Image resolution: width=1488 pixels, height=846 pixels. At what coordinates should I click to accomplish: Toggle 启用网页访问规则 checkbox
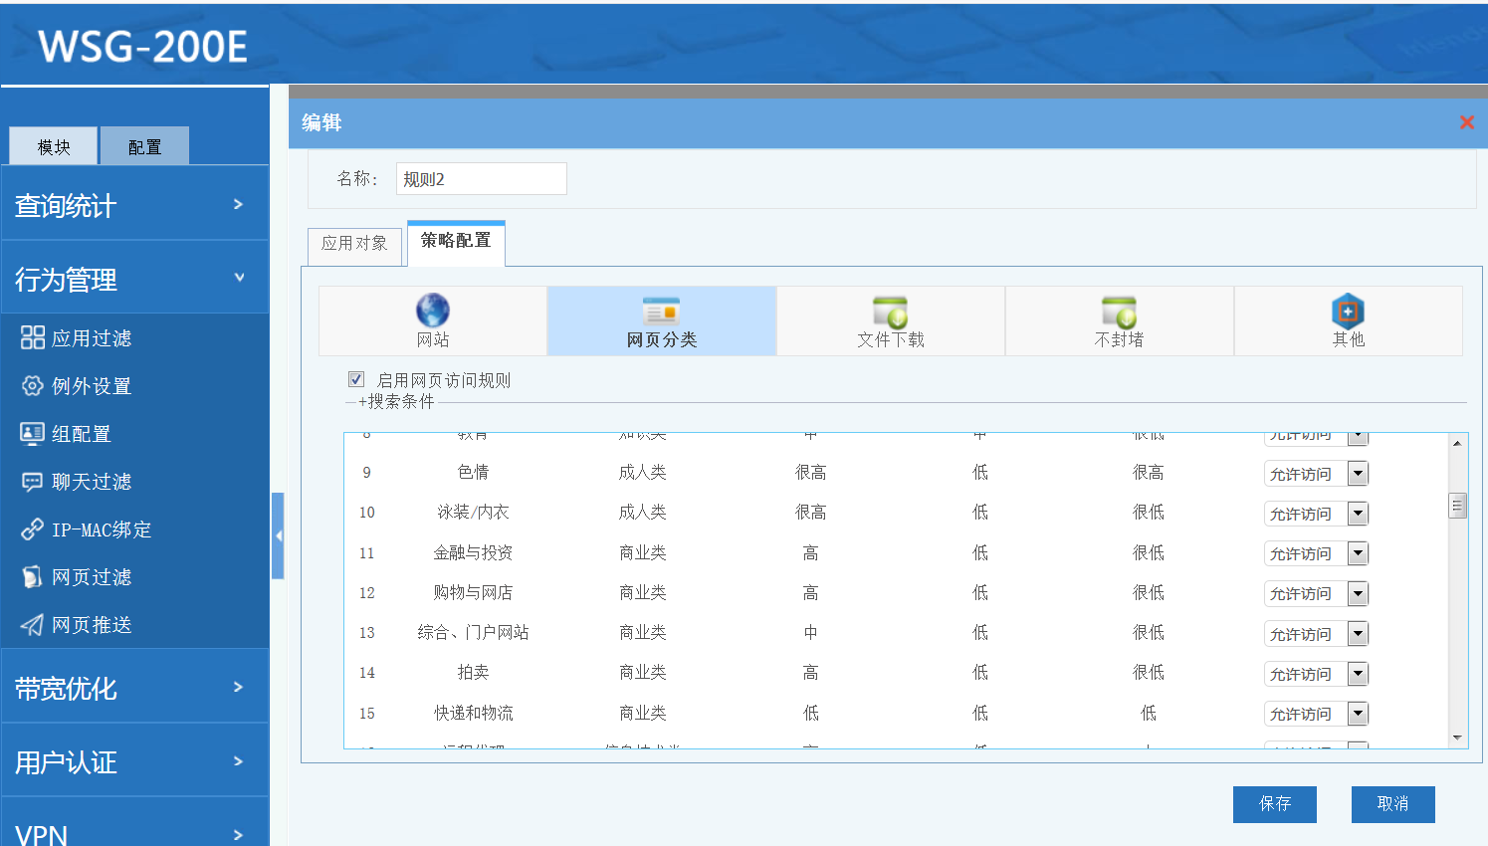[356, 379]
